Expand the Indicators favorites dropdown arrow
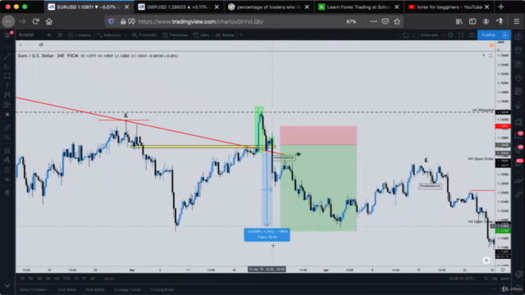525x295 pixels. tap(126, 35)
